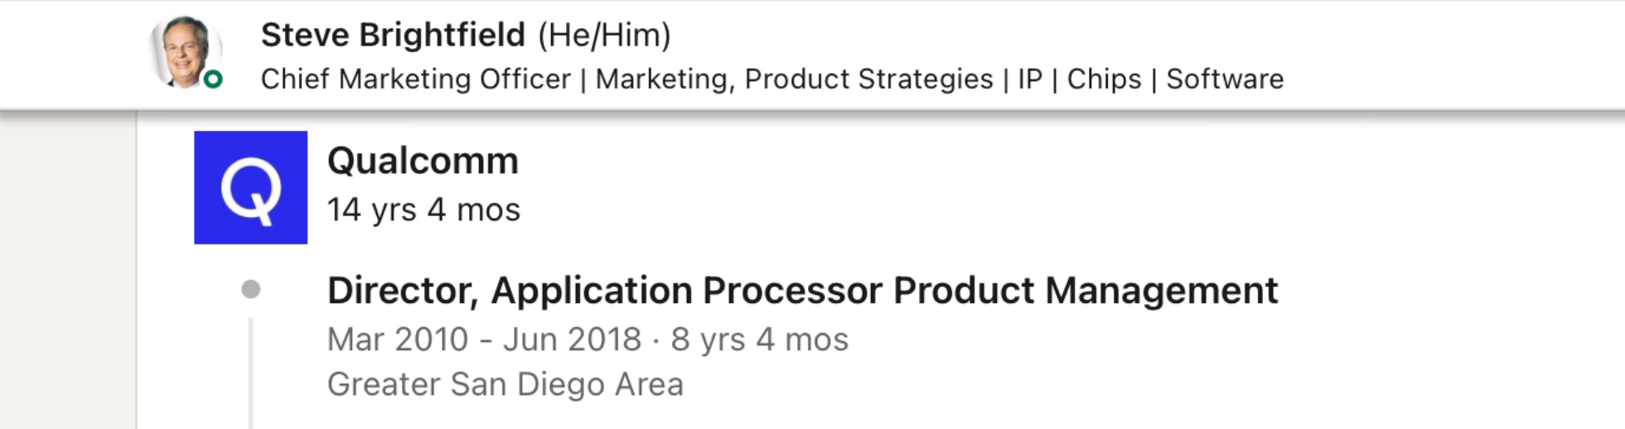
Task: Click the gray timeline bullet dot
Action: tap(250, 289)
